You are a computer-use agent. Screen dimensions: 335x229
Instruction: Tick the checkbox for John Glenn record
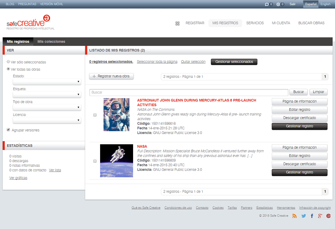point(95,115)
